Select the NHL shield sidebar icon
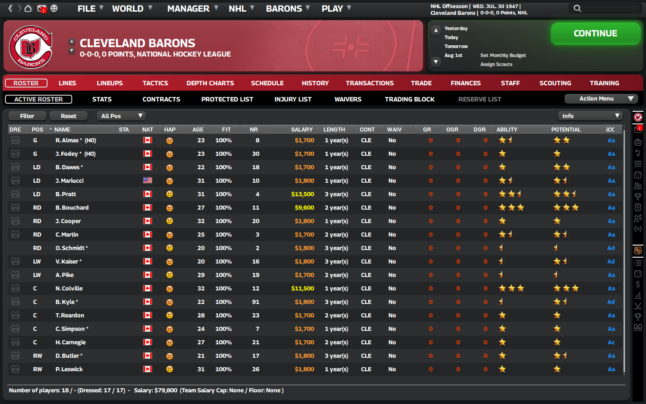The image size is (646, 404). coord(638,250)
